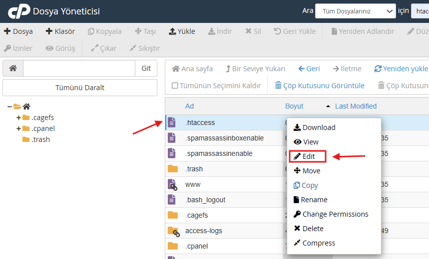429x259 pixels.
Task: Expand the .cpanel tree folder
Action: pos(18,129)
